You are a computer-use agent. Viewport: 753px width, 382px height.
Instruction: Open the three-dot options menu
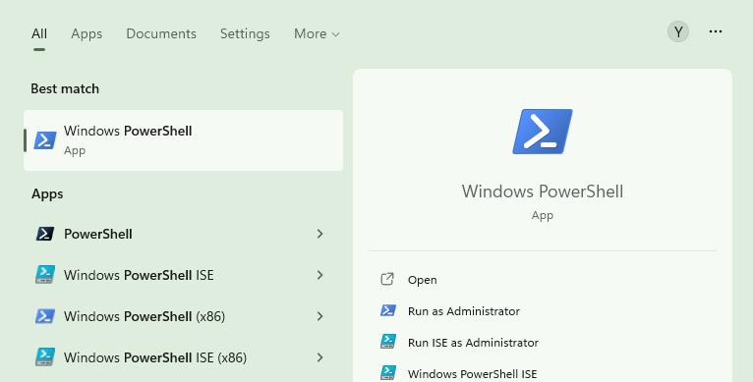pyautogui.click(x=716, y=31)
